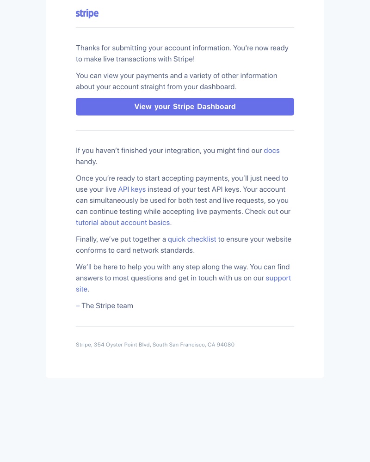The width and height of the screenshot is (370, 462).
Task: Open the API keys link
Action: pyautogui.click(x=132, y=189)
